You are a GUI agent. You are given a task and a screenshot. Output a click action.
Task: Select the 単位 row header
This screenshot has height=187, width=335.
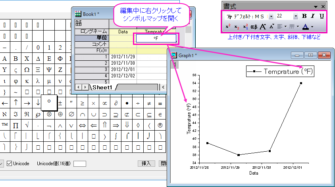(x=92, y=38)
